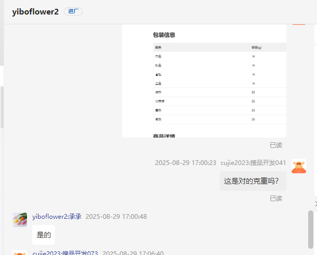Select the message bubble 这是对的克重吗？
The height and width of the screenshot is (255, 317).
coord(253,181)
